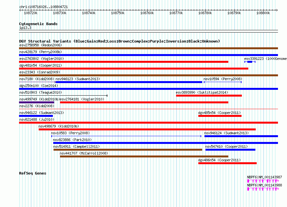
Task: Click the dgv485n54 (Cooper2011) label
Action: click(219, 113)
